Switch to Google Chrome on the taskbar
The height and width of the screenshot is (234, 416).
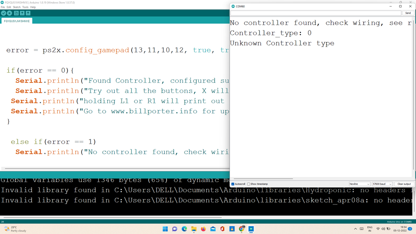click(x=241, y=229)
